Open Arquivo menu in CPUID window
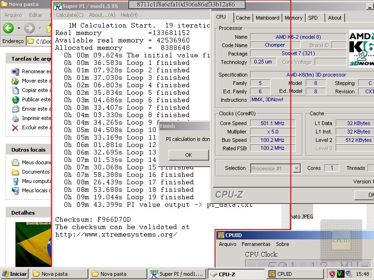The height and width of the screenshot is (280, 374). pyautogui.click(x=228, y=244)
